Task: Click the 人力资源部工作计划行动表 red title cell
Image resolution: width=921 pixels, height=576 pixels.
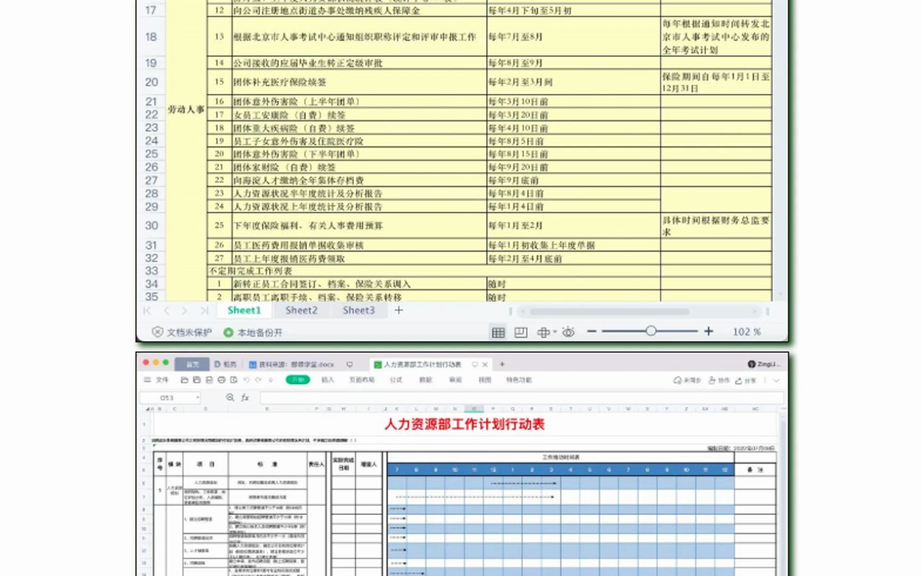Action: (x=464, y=425)
